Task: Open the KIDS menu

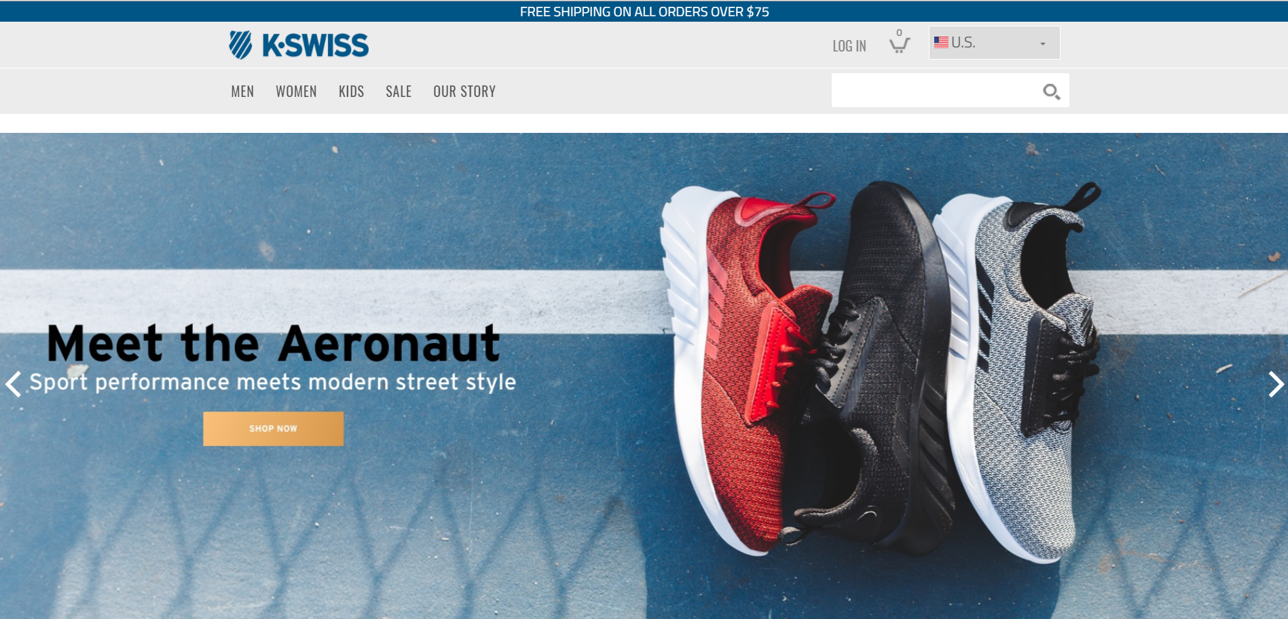Action: point(351,92)
